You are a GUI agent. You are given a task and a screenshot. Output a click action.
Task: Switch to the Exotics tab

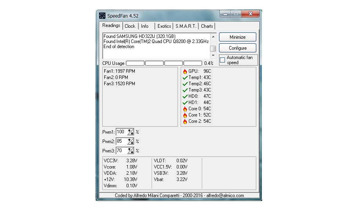(164, 26)
